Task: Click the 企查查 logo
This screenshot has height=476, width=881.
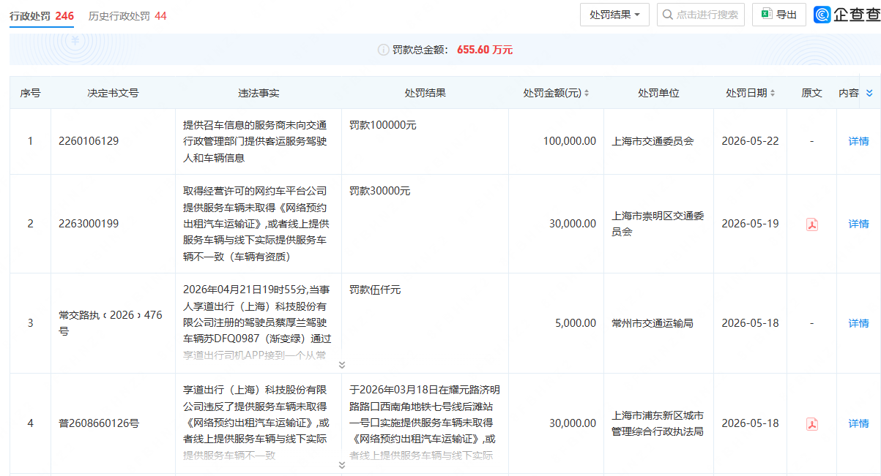Action: tap(847, 15)
